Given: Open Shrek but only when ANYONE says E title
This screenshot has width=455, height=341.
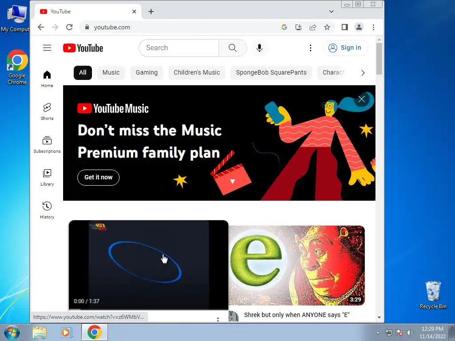Looking at the screenshot, I should point(296,315).
